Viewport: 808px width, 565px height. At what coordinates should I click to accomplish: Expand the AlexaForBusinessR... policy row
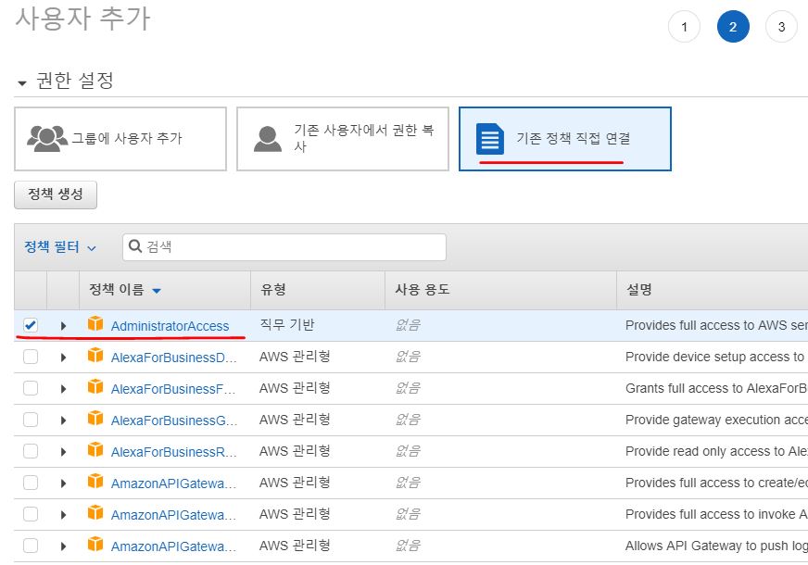[x=63, y=452]
